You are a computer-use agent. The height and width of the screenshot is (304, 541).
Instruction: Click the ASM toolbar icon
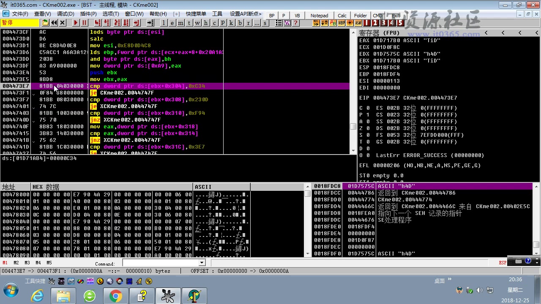click(358, 23)
